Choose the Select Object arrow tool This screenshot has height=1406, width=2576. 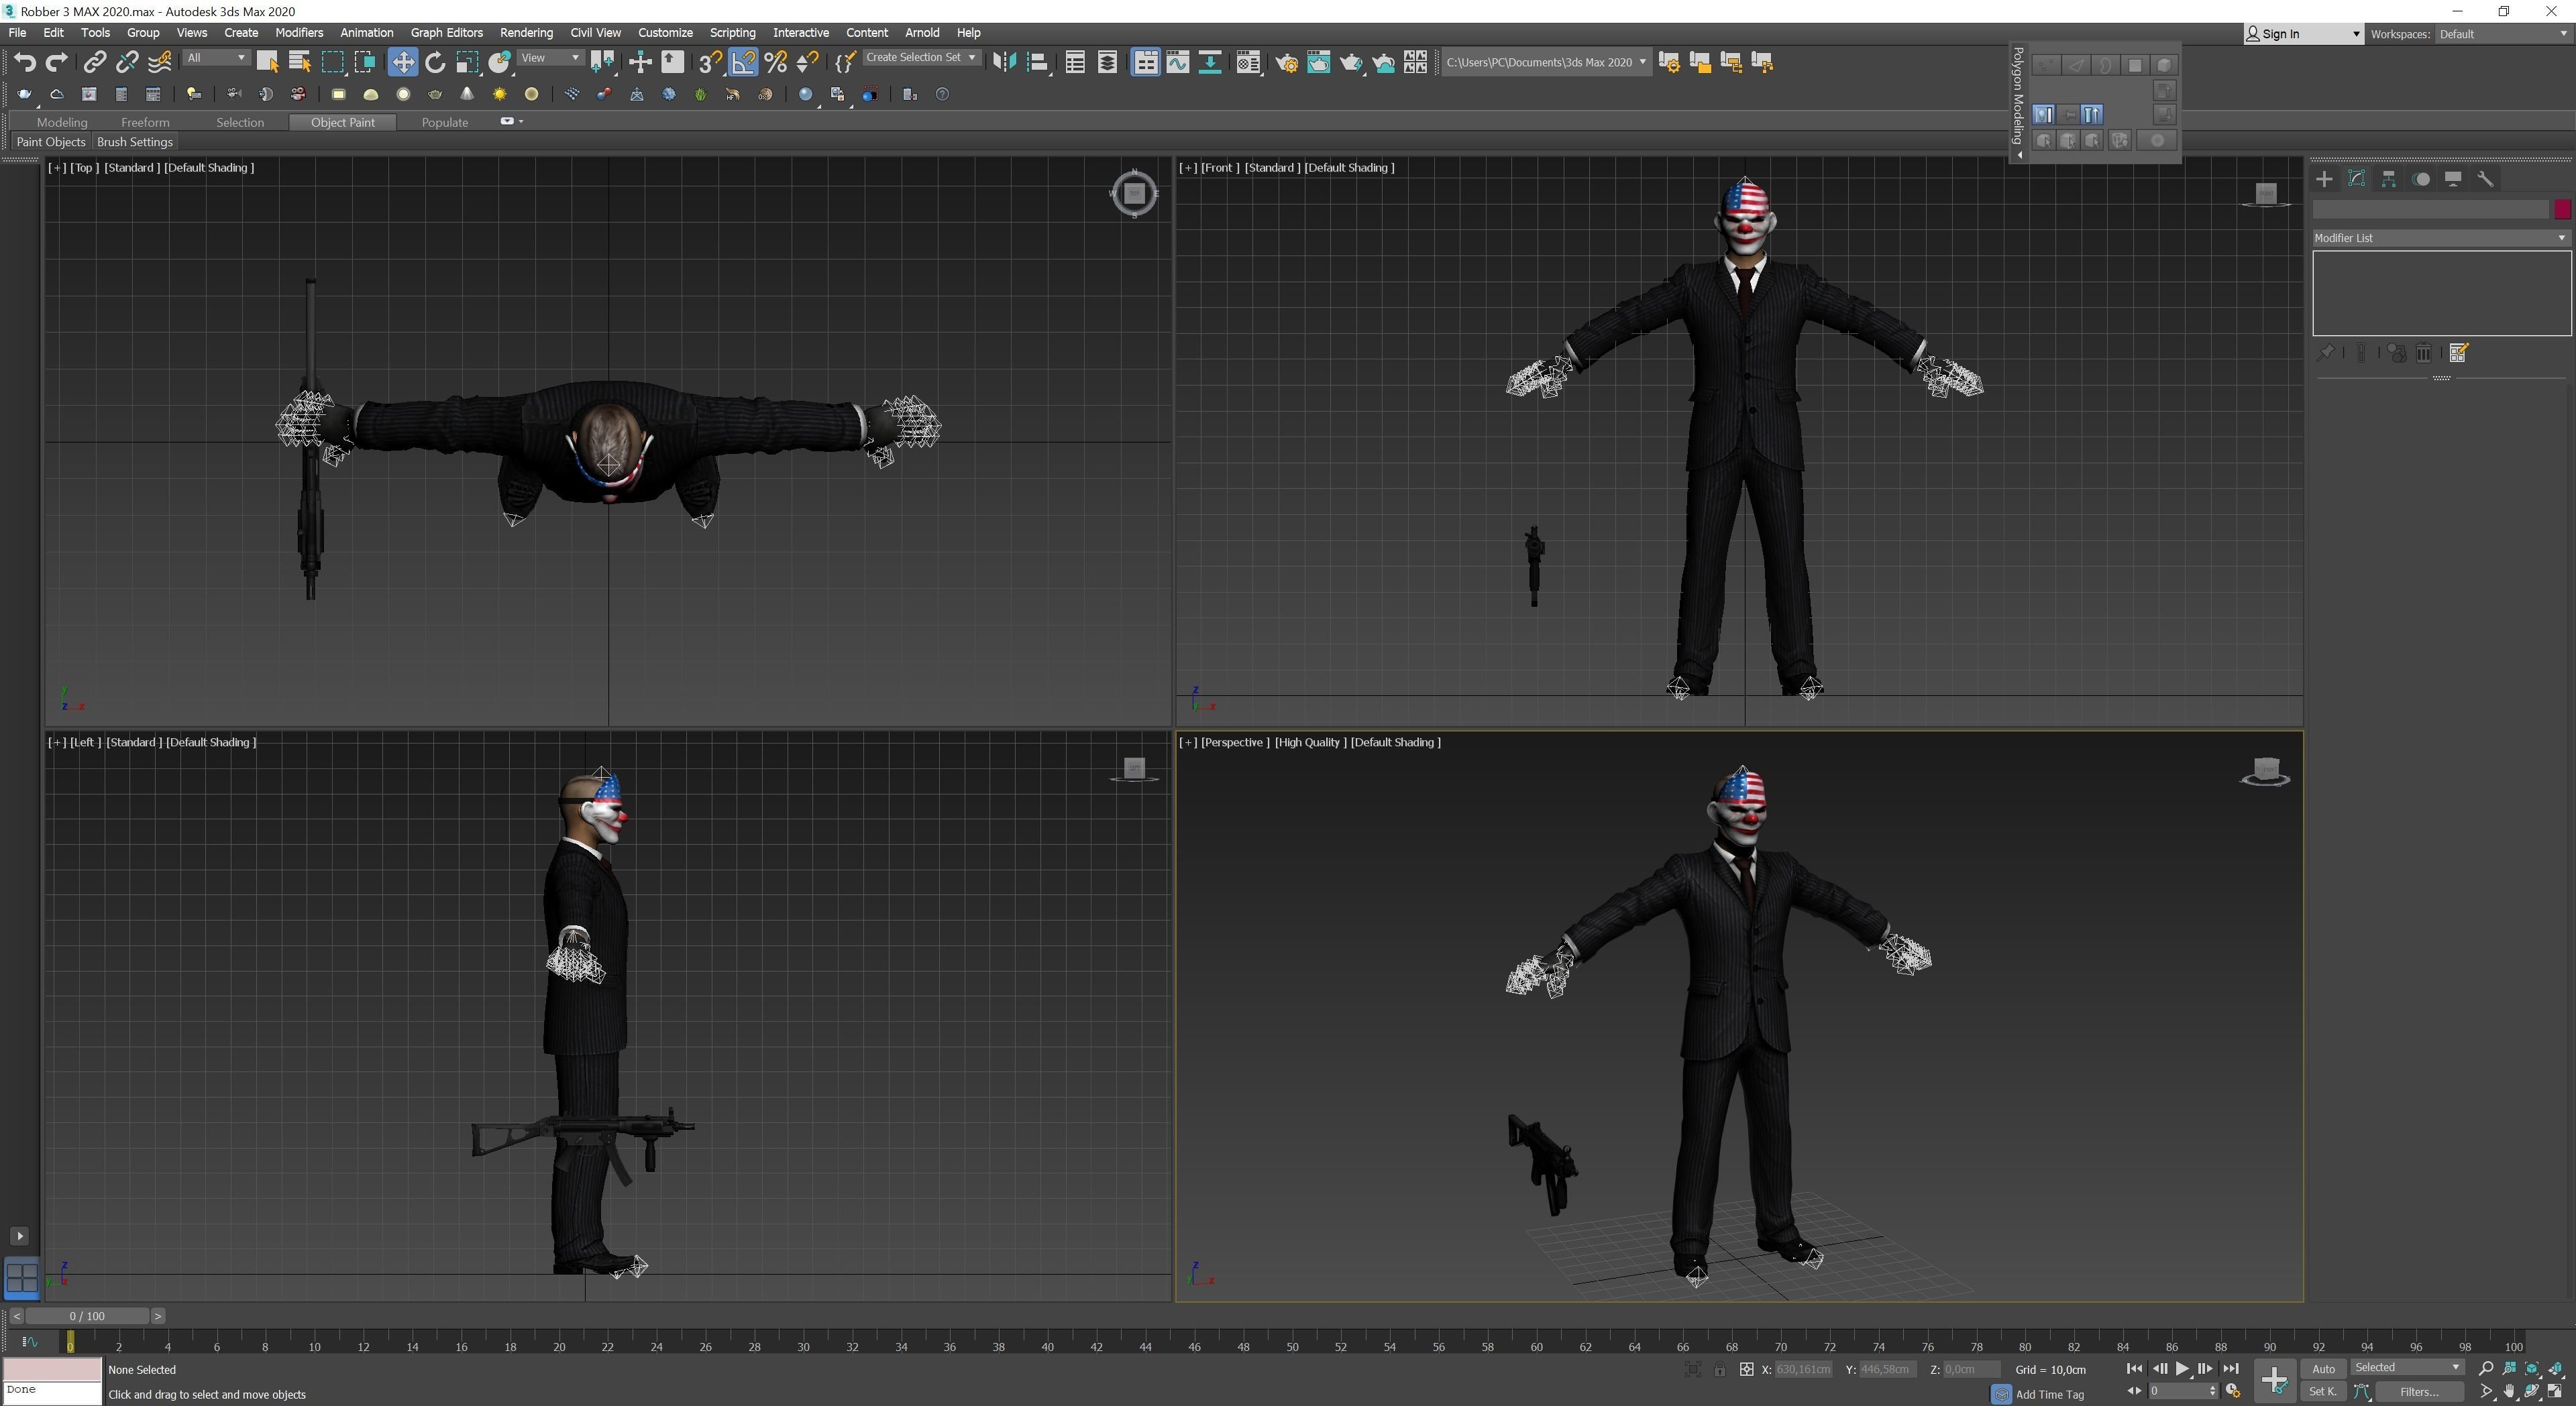(x=267, y=62)
